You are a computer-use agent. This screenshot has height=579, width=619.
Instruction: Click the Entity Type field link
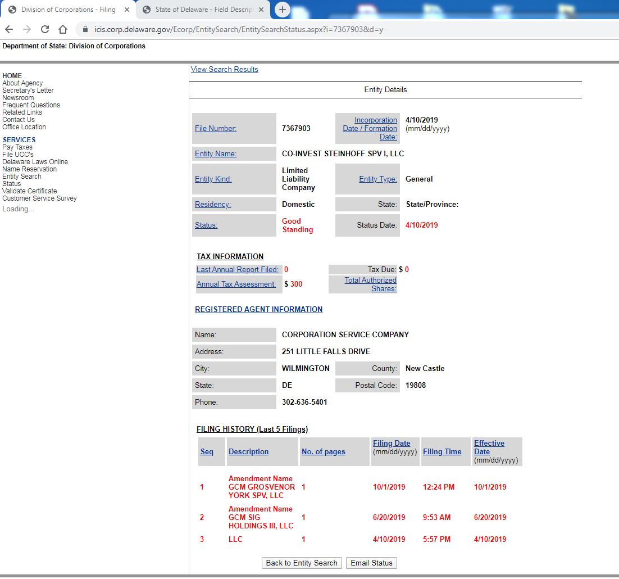click(378, 179)
